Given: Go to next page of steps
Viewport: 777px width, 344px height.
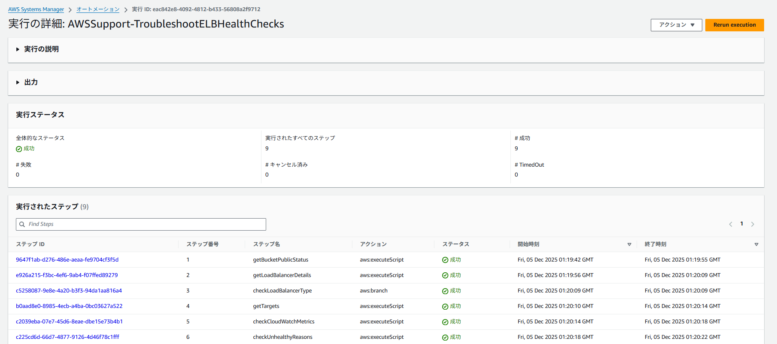Looking at the screenshot, I should coord(753,224).
